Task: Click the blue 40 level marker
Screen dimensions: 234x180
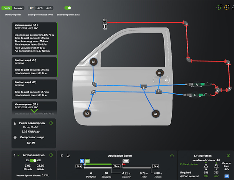Action: pos(82,161)
